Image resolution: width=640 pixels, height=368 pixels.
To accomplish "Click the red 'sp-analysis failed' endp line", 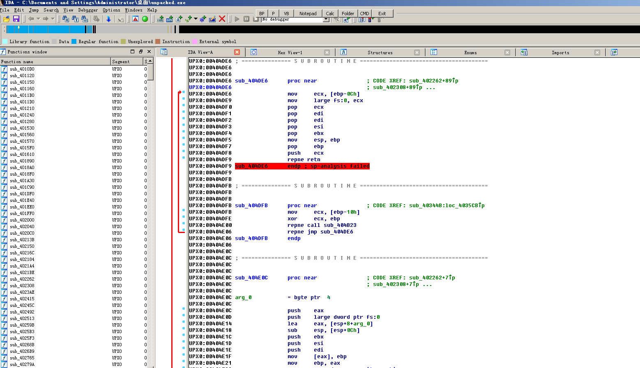I will [x=302, y=166].
